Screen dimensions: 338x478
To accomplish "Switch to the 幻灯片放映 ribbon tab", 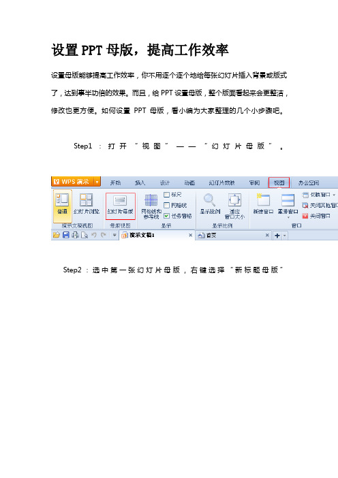I will pos(221,182).
